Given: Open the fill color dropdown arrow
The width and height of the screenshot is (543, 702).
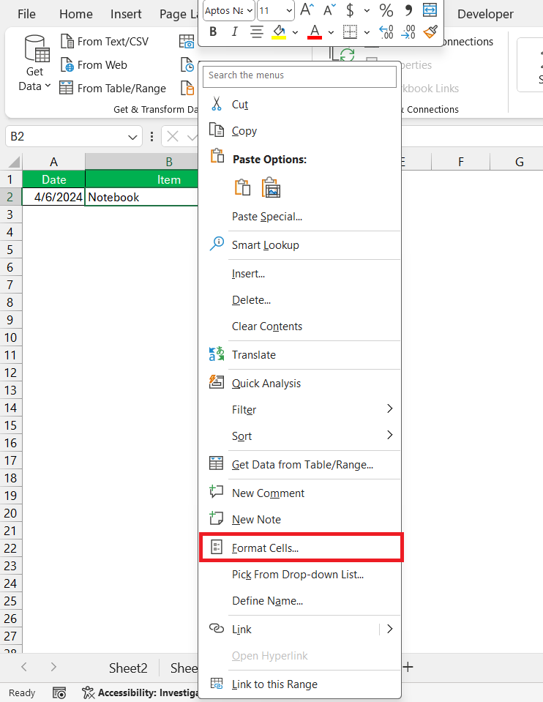Looking at the screenshot, I should pos(295,32).
